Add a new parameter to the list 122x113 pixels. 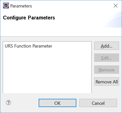point(107,46)
